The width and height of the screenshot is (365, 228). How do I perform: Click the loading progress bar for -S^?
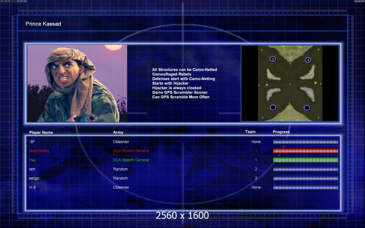click(305, 142)
